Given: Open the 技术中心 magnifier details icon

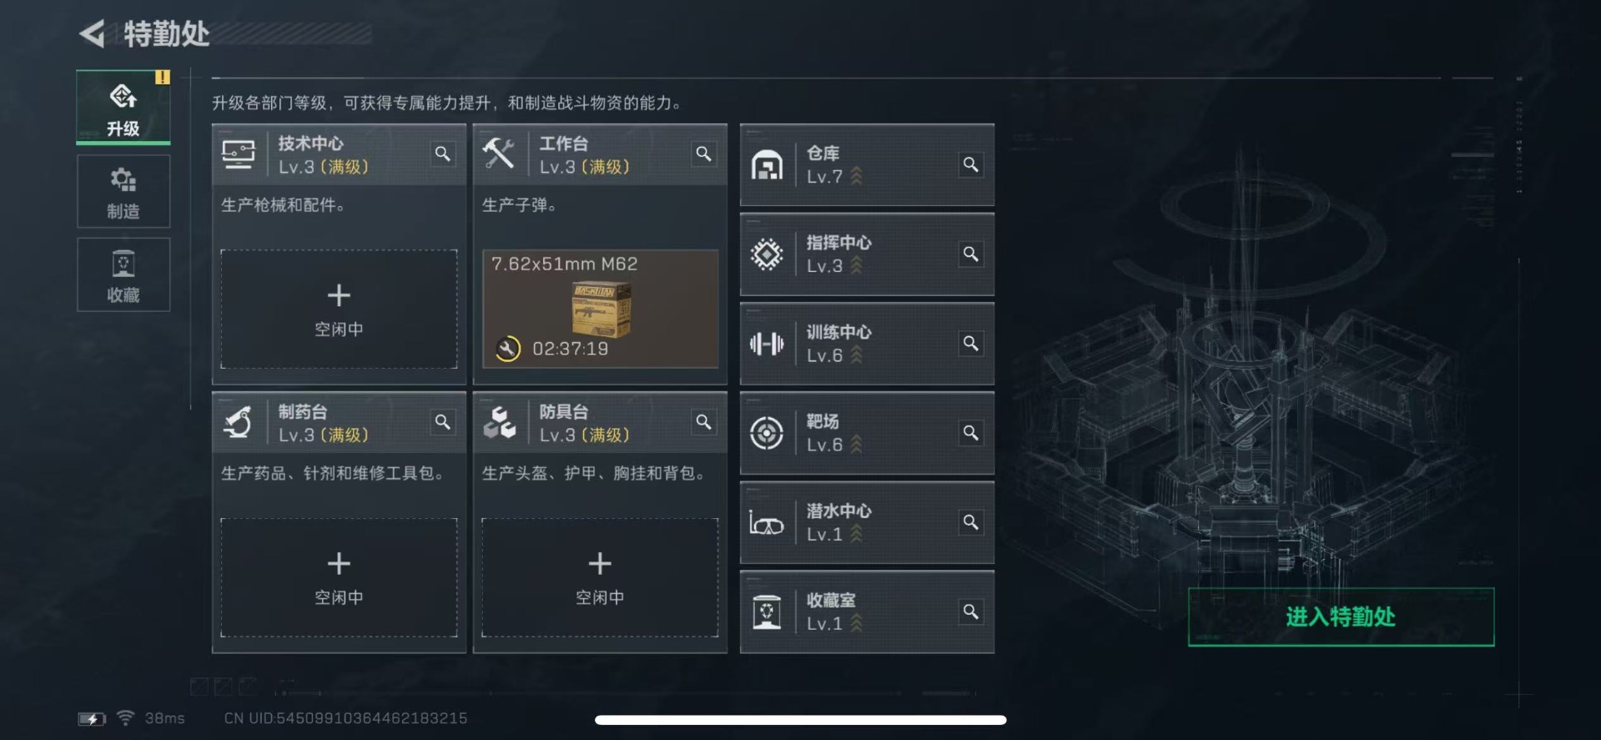Looking at the screenshot, I should (443, 154).
